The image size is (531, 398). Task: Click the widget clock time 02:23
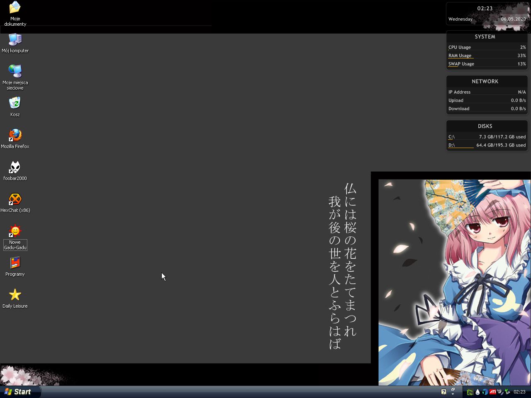[485, 8]
